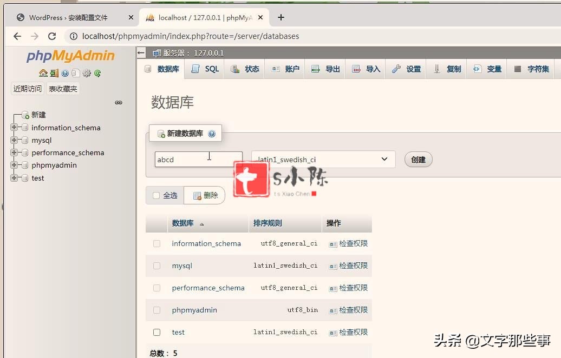Check the information_schema row checkbox
Screen dimensions: 561x358
click(x=156, y=244)
